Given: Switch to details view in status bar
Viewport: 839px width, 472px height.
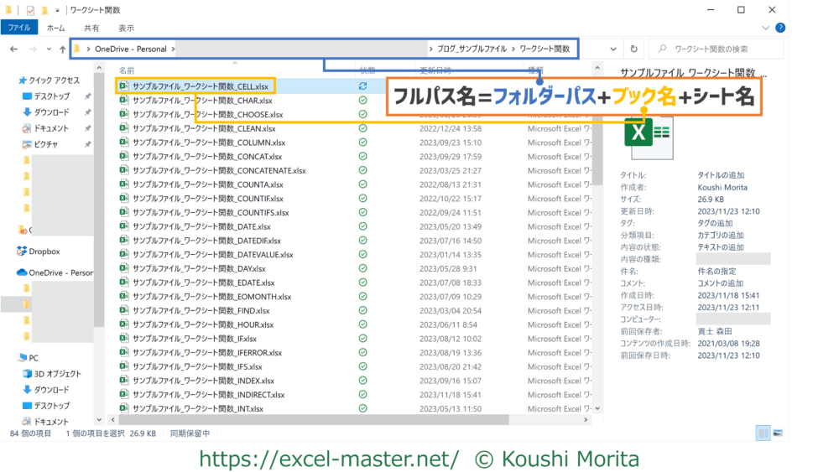Looking at the screenshot, I should click(x=763, y=433).
